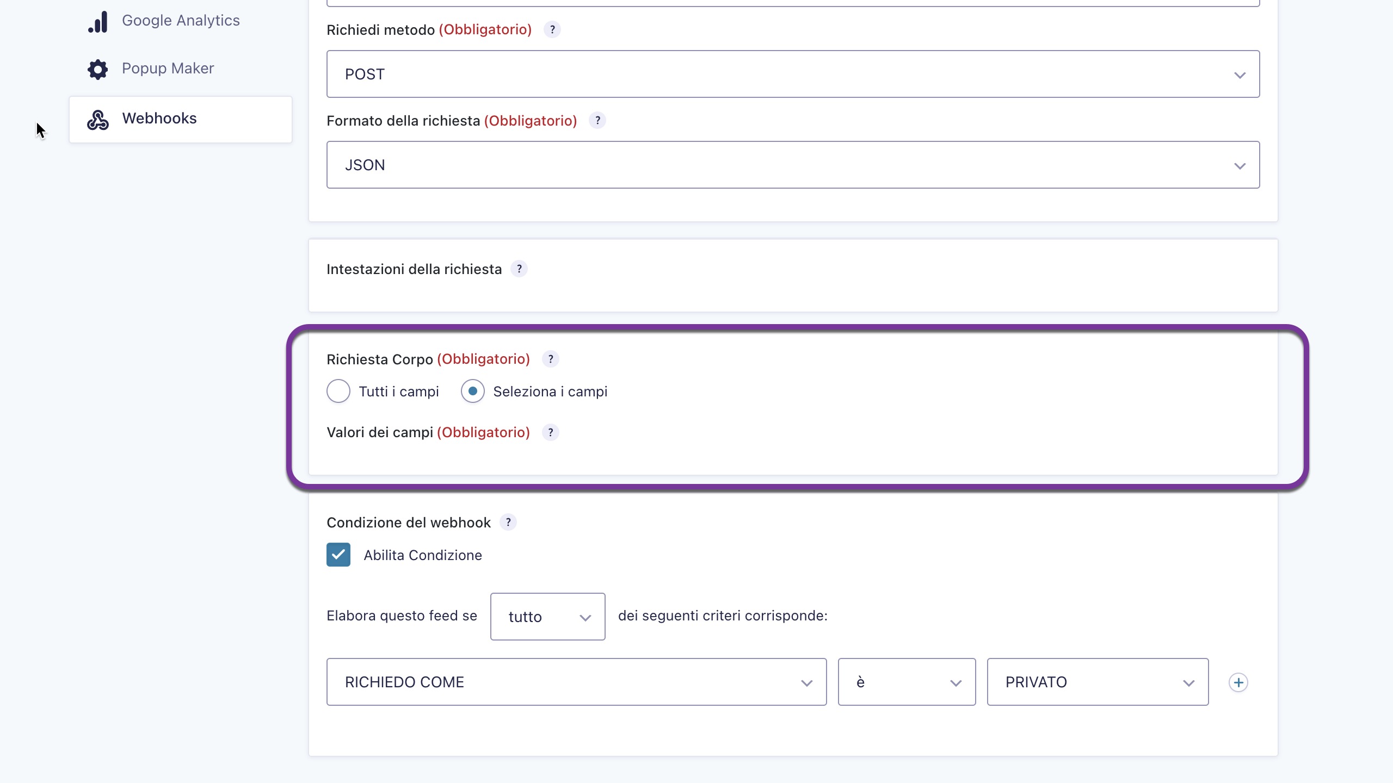1393x783 pixels.
Task: Click the Popup Maker gear icon
Action: (98, 69)
